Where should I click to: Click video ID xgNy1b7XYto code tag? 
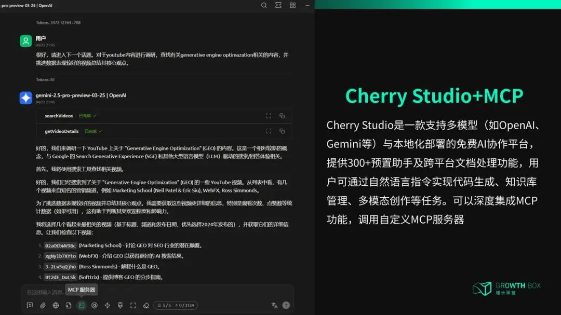(x=60, y=256)
